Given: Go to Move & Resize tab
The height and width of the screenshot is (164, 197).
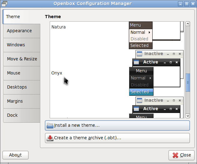Looking at the screenshot, I should 22,59.
